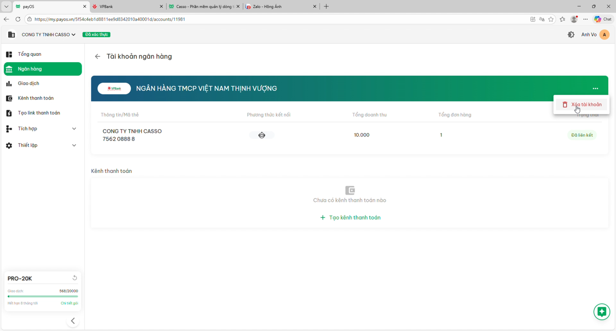The image size is (616, 331).
Task: Select the Ngân hàng bank icon in sidebar
Action: [x=9, y=68]
